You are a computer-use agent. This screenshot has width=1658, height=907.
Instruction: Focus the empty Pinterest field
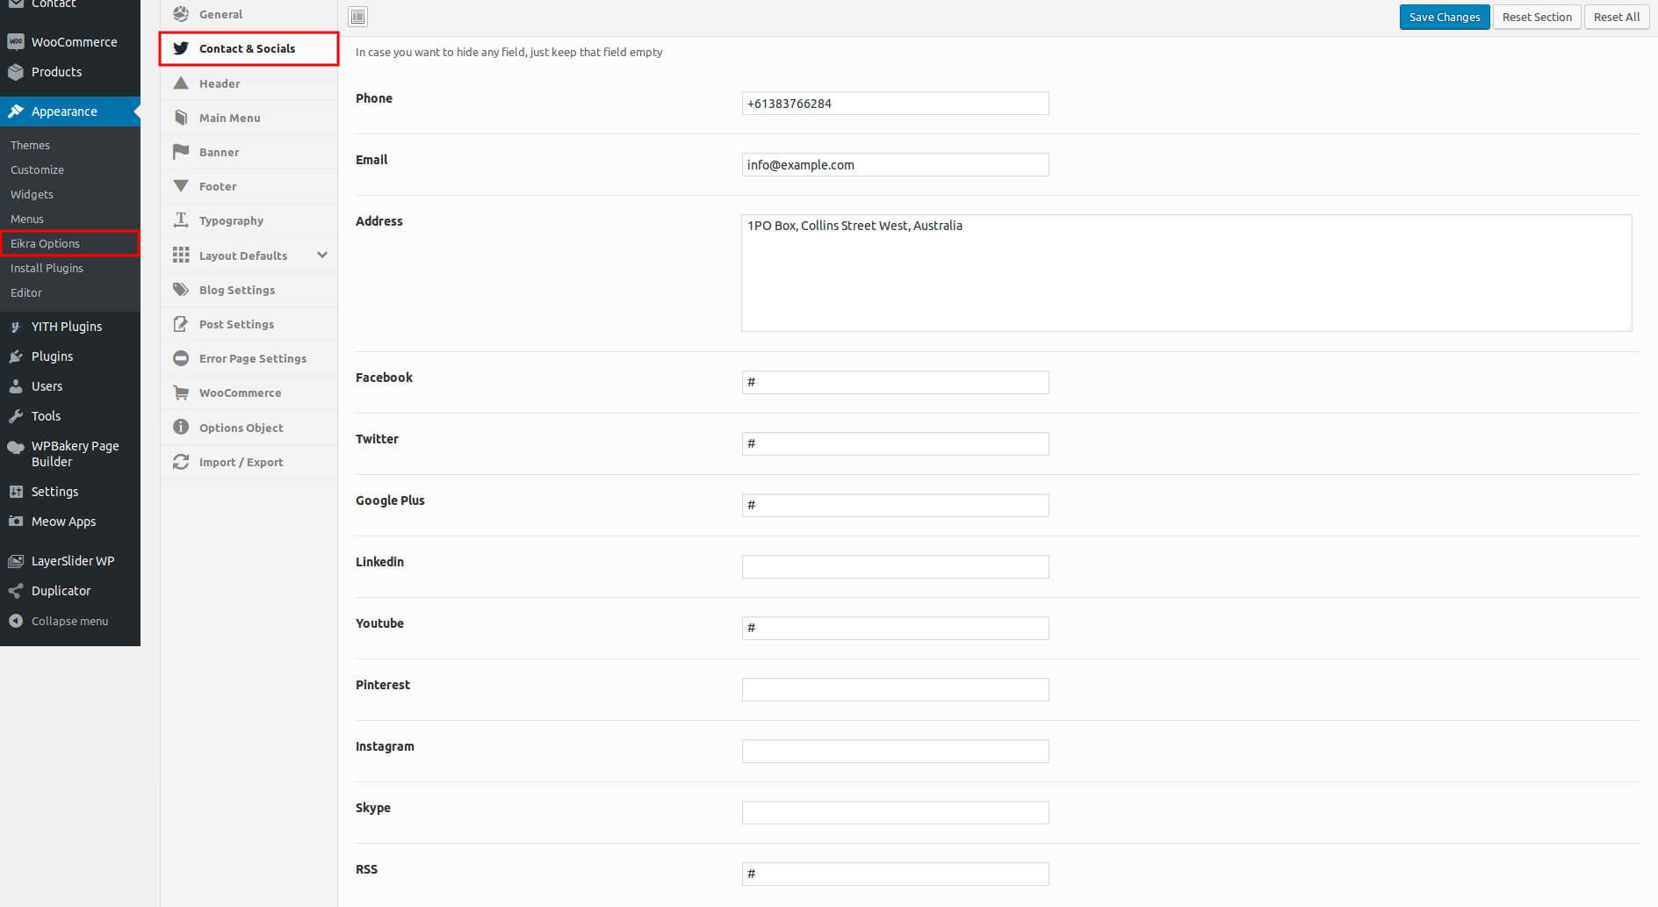click(895, 689)
